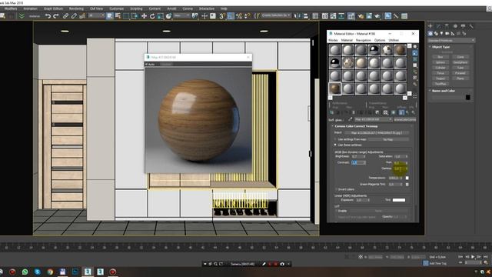Open the map name dropdown in Material Editor
This screenshot has height=277, width=492.
pyautogui.click(x=374, y=120)
